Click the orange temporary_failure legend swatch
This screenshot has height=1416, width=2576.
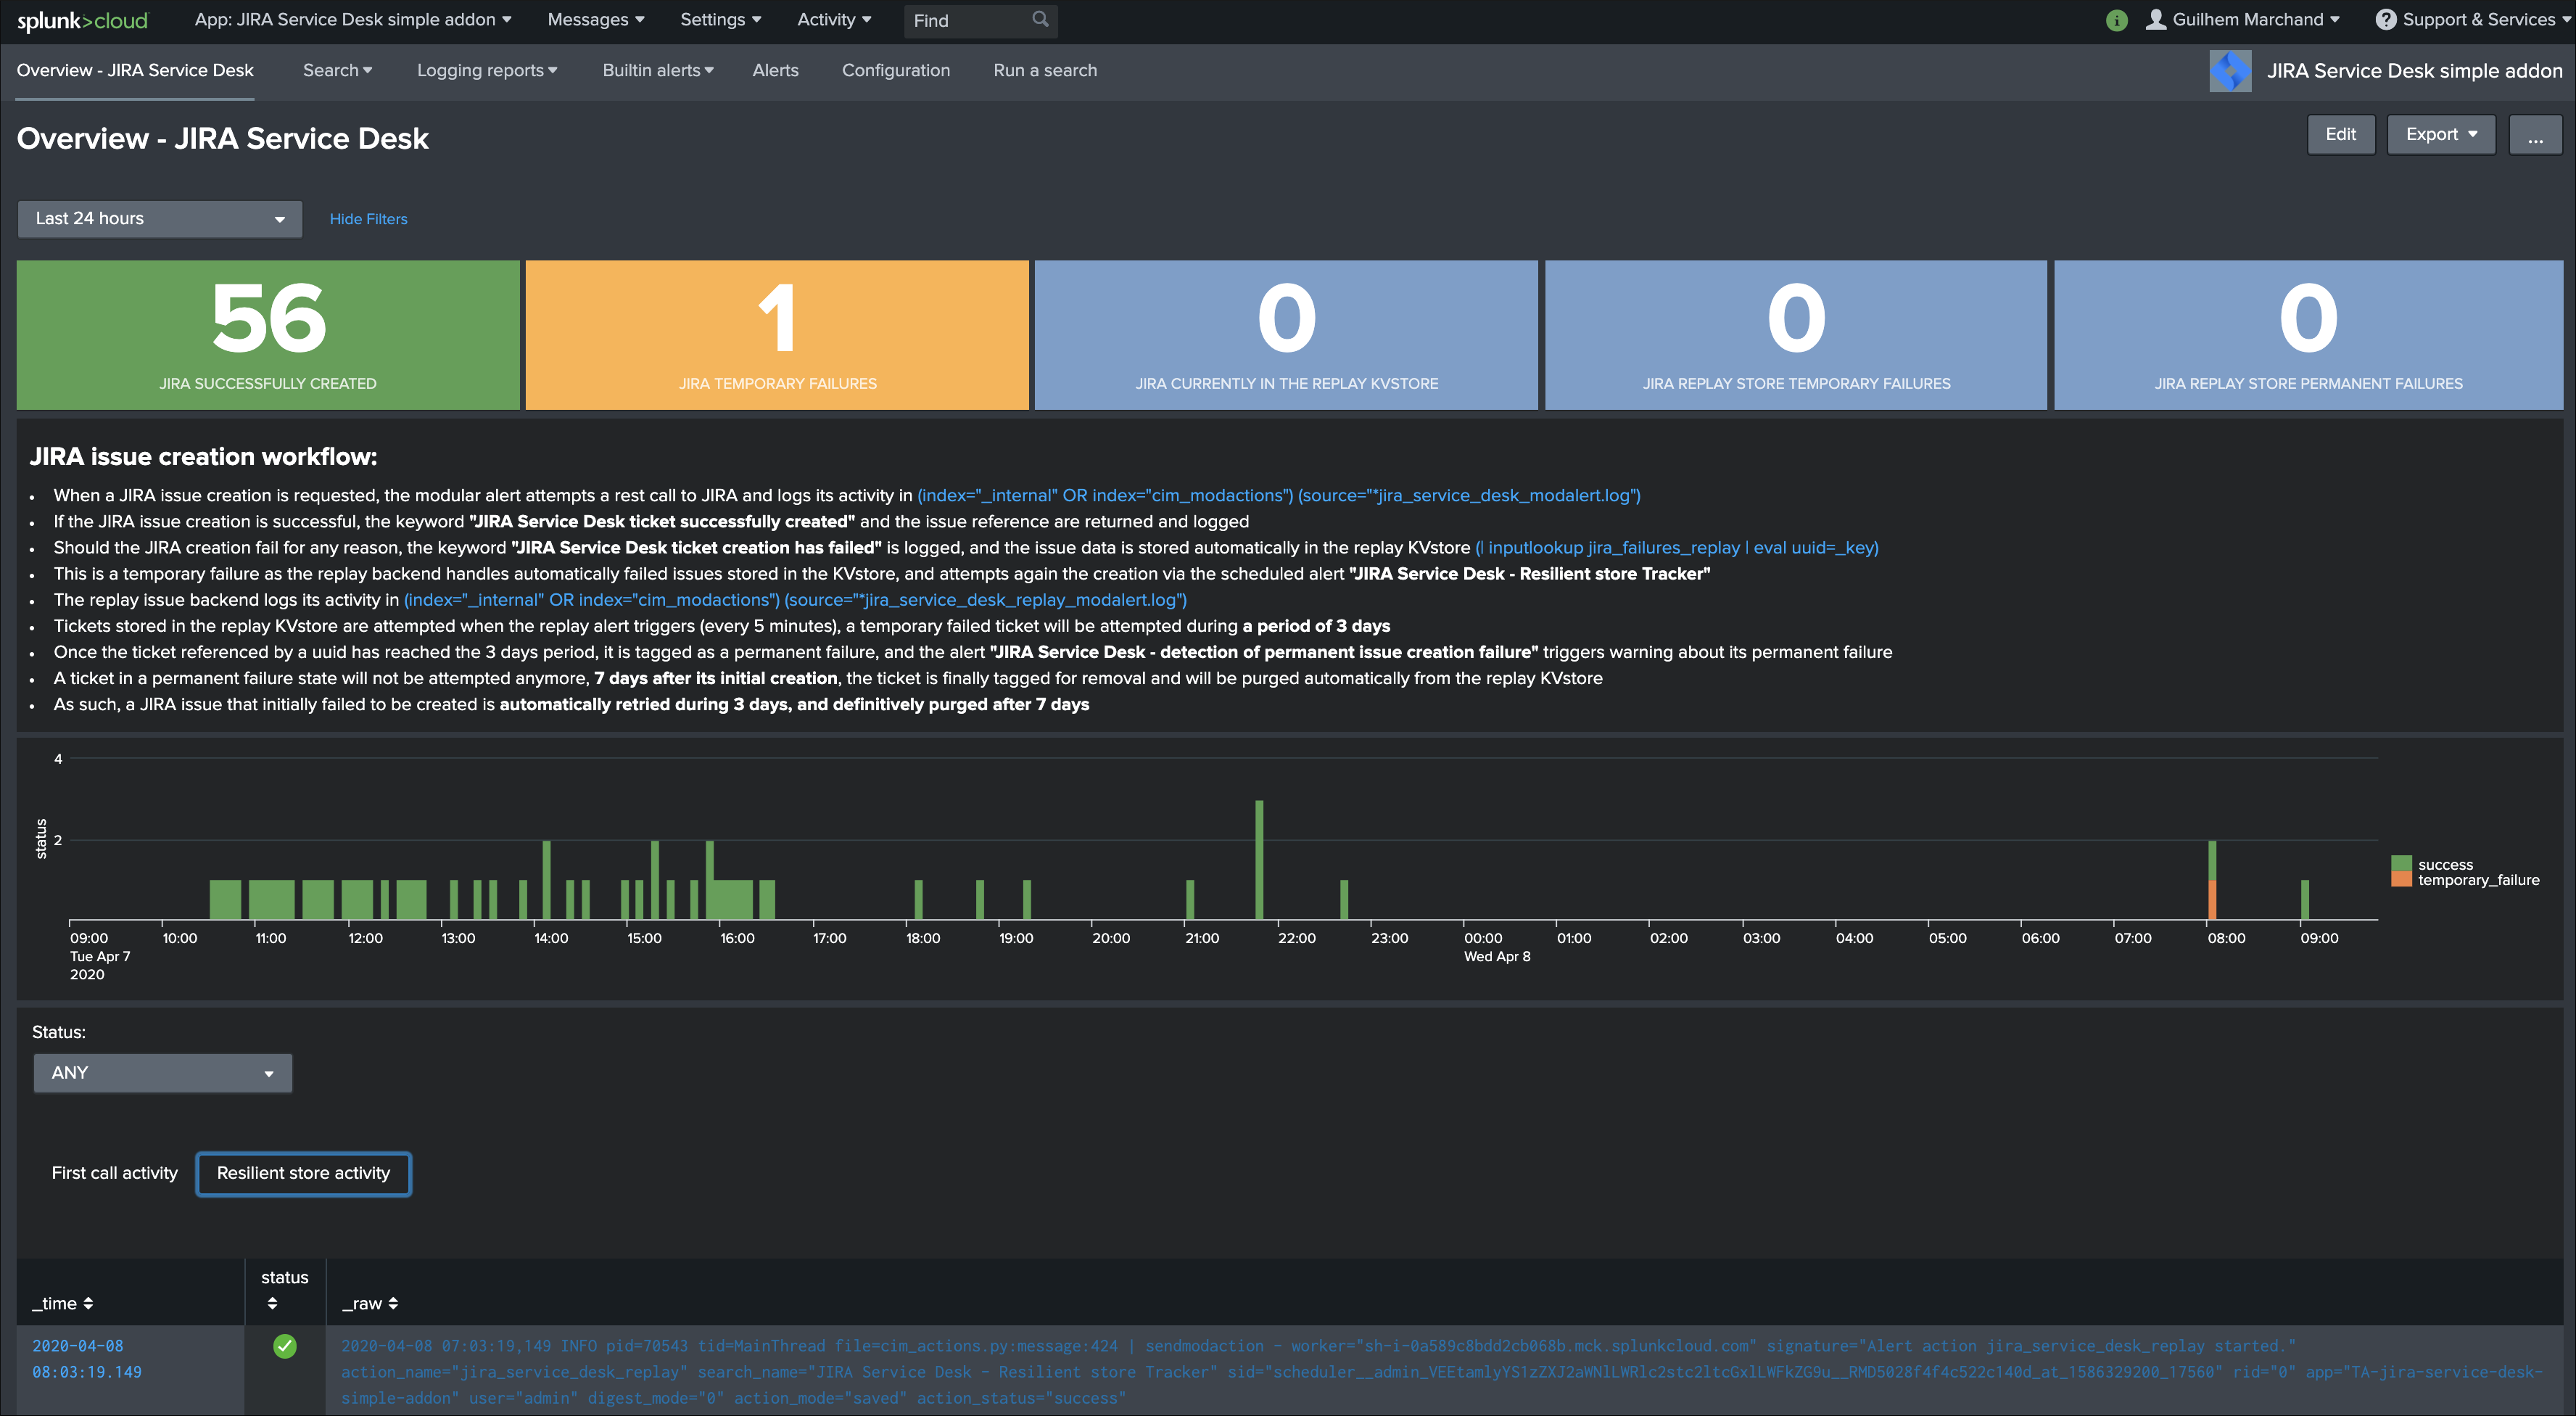[2400, 880]
